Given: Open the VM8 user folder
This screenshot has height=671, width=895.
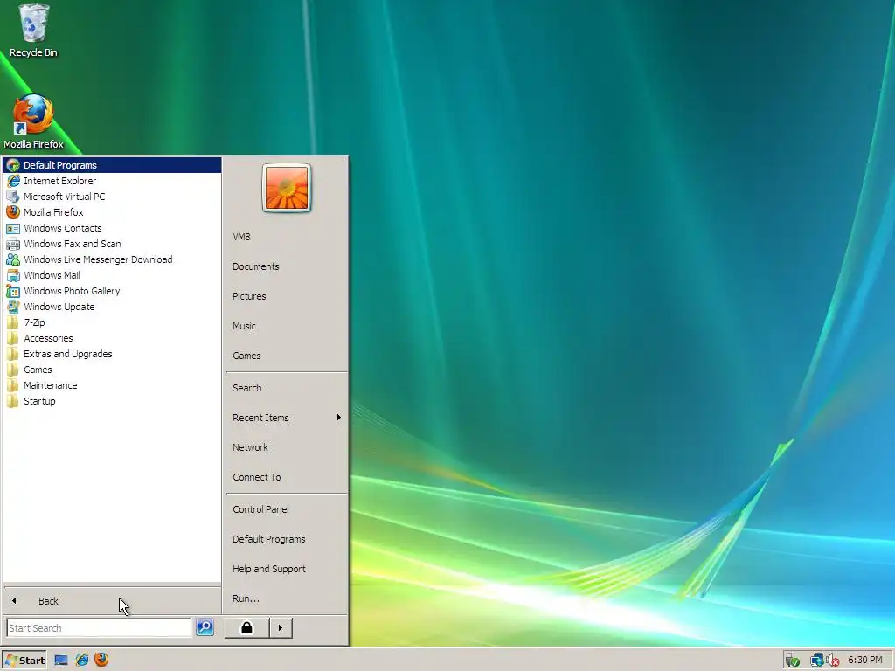Looking at the screenshot, I should coord(287,237).
